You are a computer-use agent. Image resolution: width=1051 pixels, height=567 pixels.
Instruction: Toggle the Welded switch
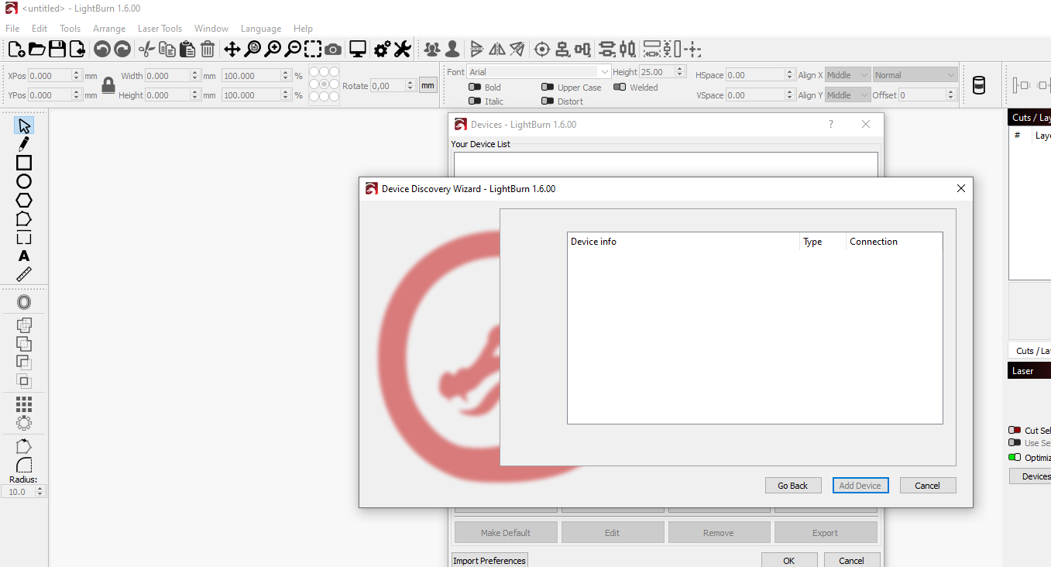[x=620, y=88]
